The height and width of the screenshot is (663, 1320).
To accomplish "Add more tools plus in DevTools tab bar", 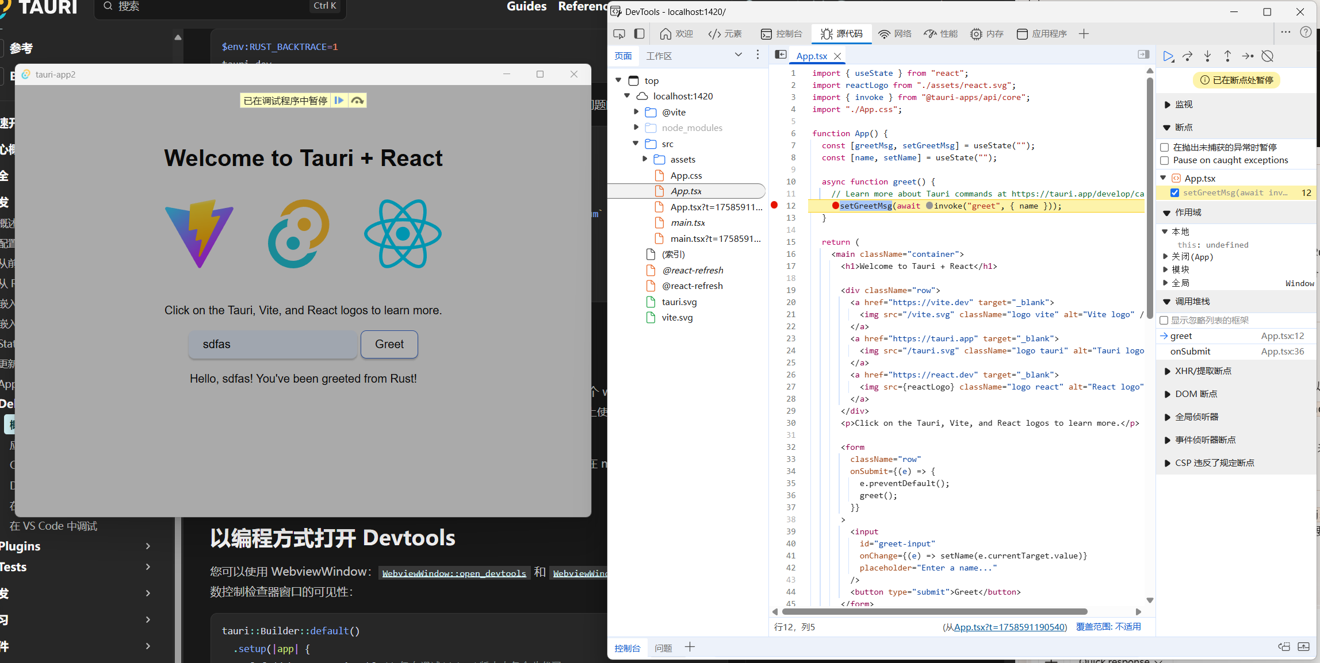I will [1084, 34].
